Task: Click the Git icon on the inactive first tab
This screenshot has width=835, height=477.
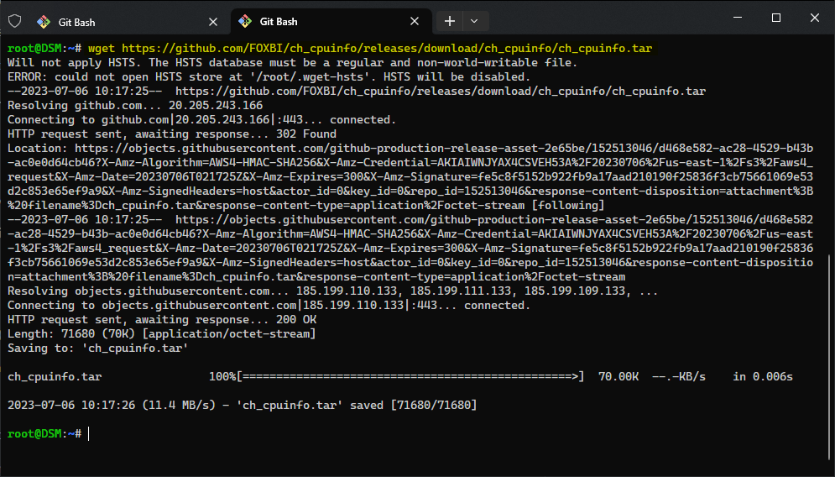Action: tap(43, 21)
